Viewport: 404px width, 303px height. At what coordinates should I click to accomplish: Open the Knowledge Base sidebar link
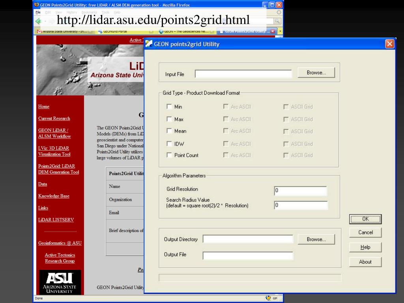click(x=54, y=196)
